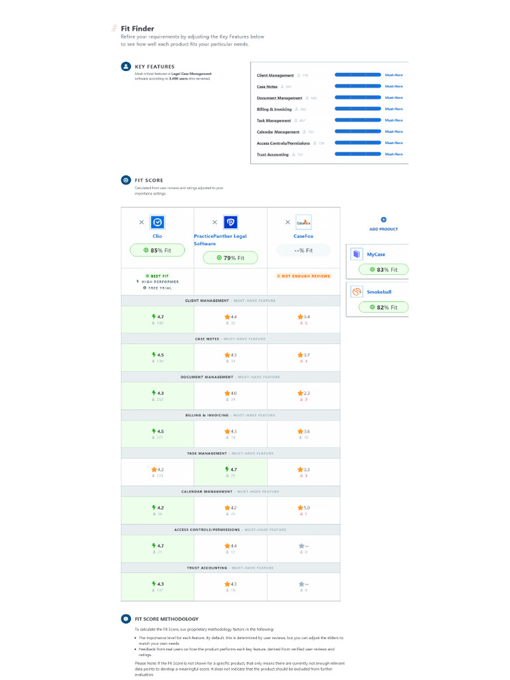Click Must-Have label beside Client Management
Image resolution: width=510 pixels, height=680 pixels.
coord(394,75)
